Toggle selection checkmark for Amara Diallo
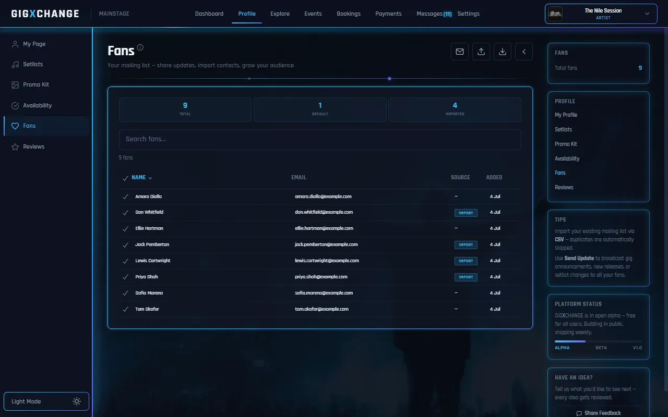Image resolution: width=668 pixels, height=417 pixels. pos(125,197)
